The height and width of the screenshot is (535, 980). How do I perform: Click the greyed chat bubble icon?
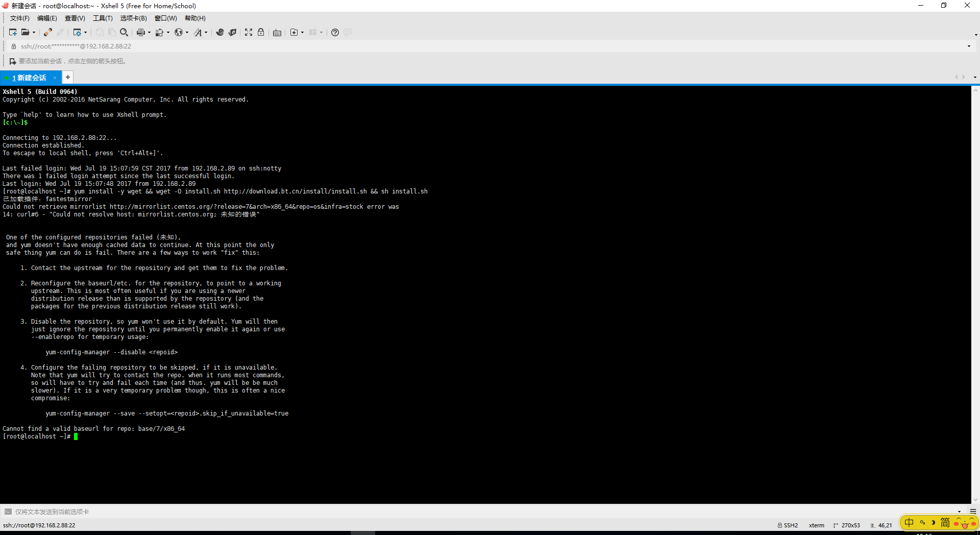click(348, 32)
